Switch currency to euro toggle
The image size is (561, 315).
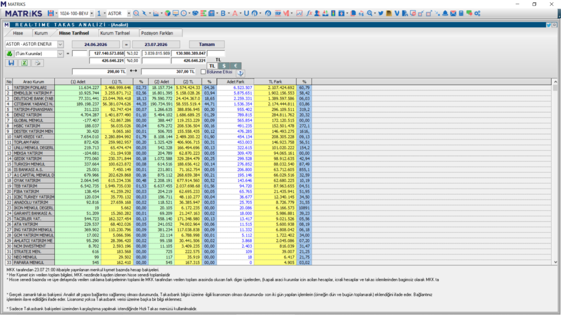(236, 66)
